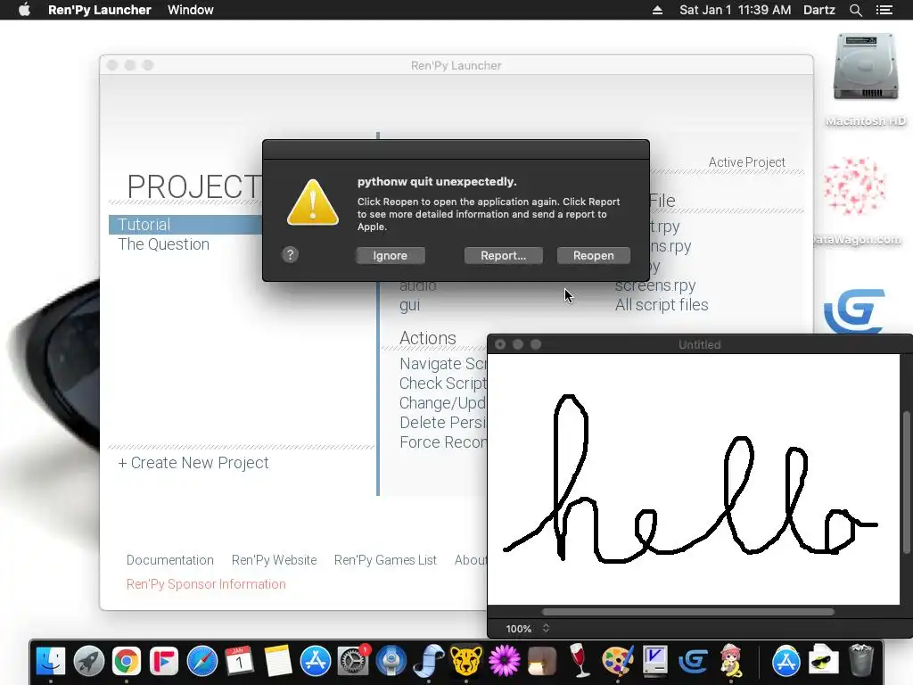Open System Preferences with badge in dock
This screenshot has height=685, width=913.
(x=353, y=661)
